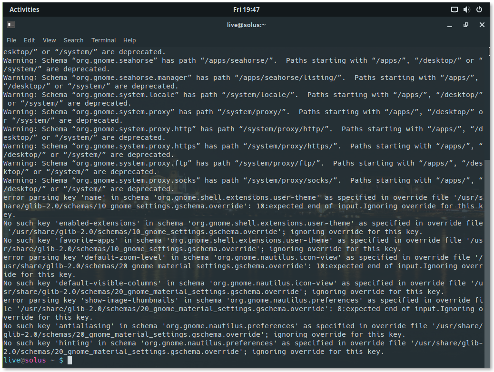Viewport: 494px width, 372px height.
Task: Click the 'default-zoom-level' key text
Action: tap(123, 257)
